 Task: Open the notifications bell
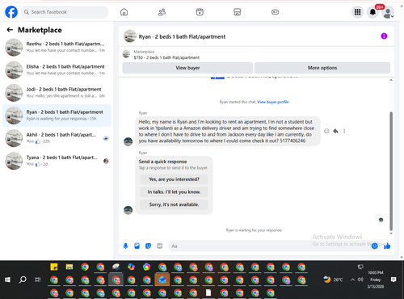coord(372,12)
